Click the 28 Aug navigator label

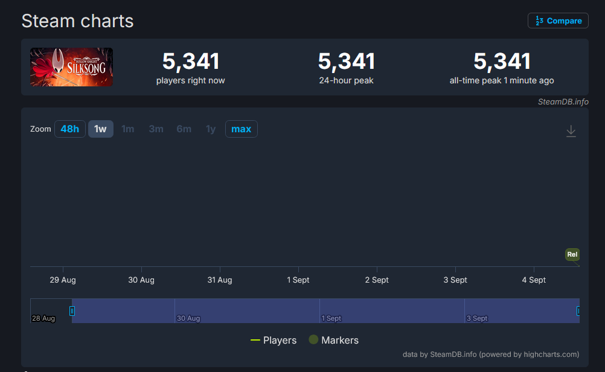click(43, 318)
